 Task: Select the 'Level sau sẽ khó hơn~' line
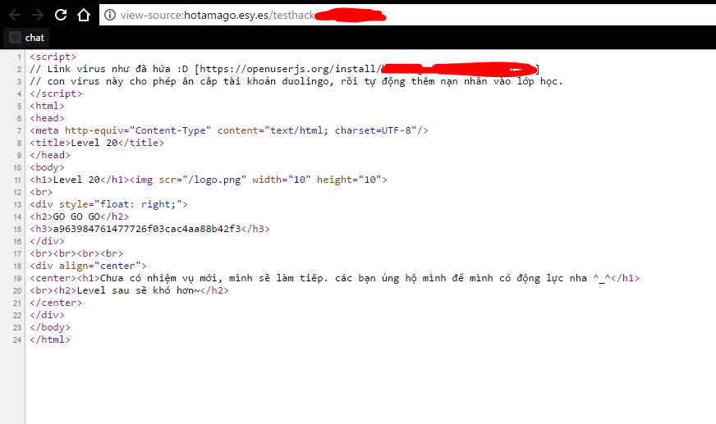129,291
